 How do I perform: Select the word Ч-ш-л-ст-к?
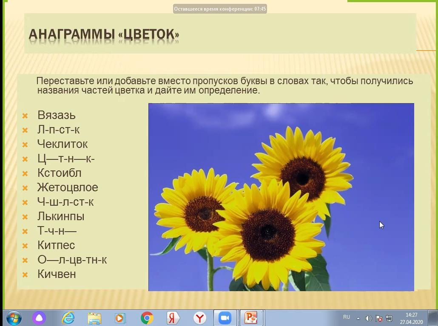[x=65, y=202]
